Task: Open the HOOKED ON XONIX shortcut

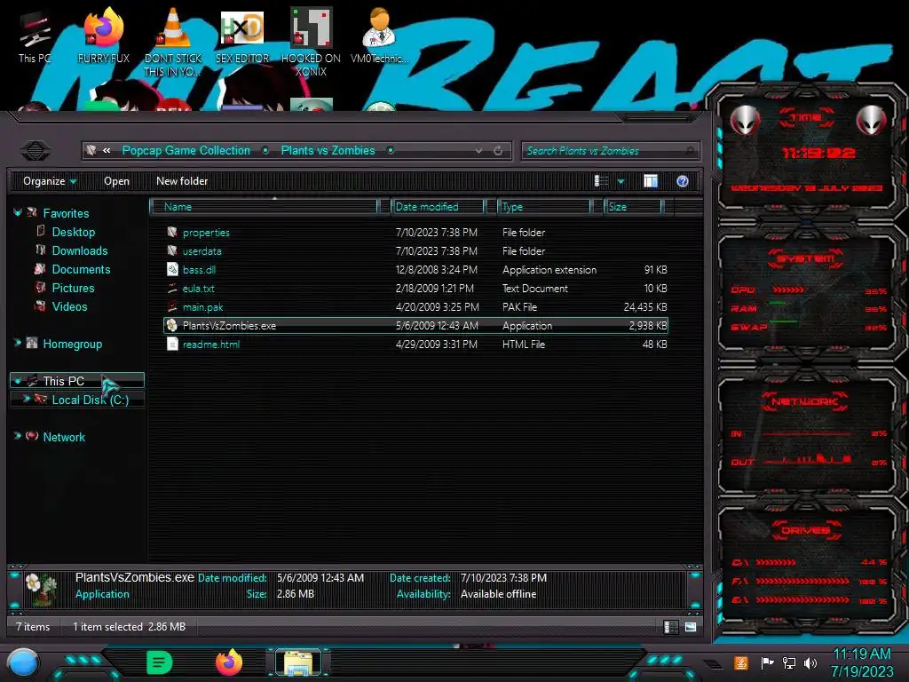Action: (311, 42)
